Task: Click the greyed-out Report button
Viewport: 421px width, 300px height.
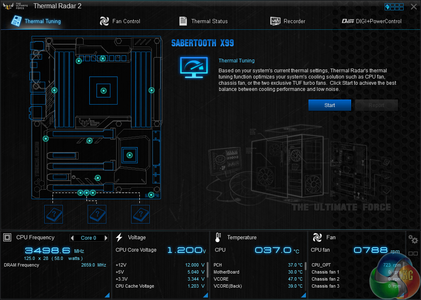Action: 376,105
